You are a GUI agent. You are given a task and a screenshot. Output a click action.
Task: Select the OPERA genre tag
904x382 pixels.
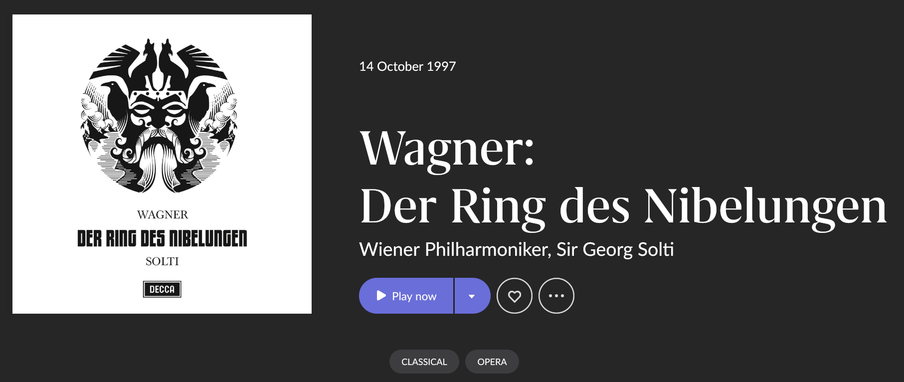click(492, 362)
